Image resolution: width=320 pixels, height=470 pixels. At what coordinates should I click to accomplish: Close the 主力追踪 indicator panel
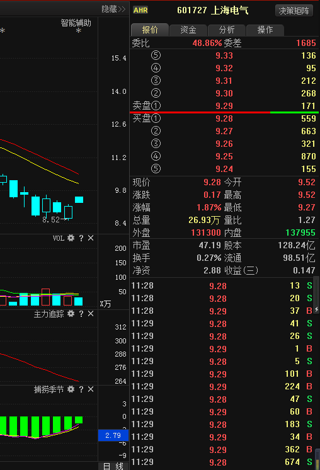click(x=91, y=314)
